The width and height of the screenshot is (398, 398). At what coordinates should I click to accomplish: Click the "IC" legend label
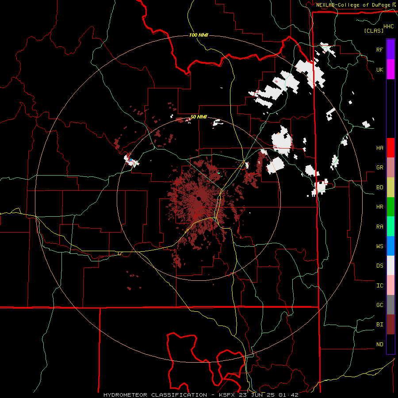[380, 286]
